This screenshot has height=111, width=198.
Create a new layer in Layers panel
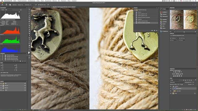click(x=193, y=110)
